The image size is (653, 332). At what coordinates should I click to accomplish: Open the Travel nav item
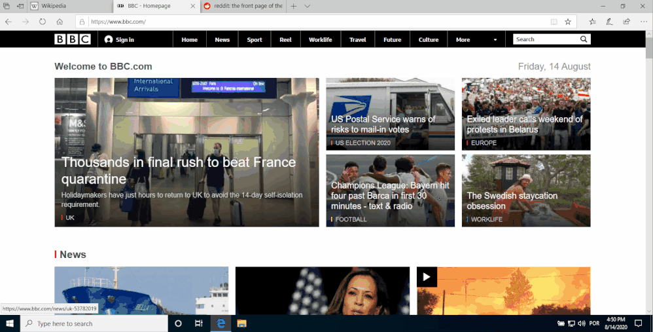358,39
